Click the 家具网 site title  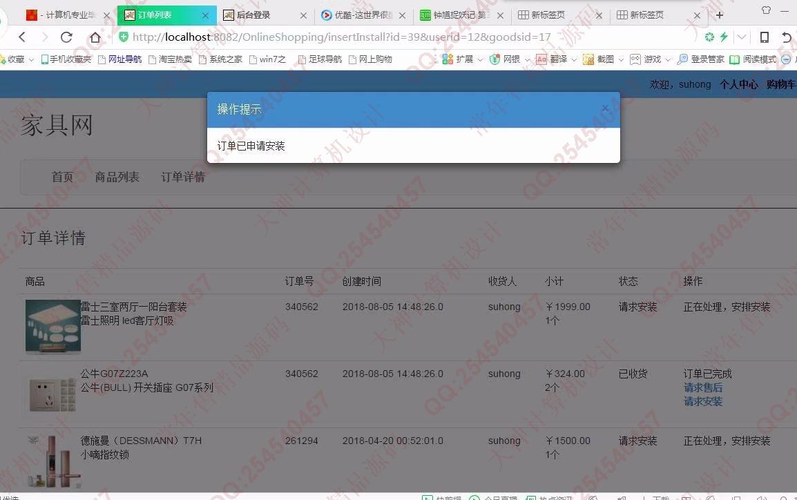click(57, 125)
